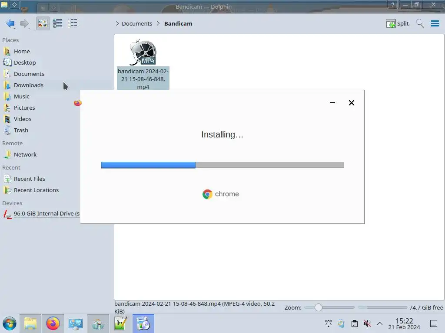Screen dimensions: 445x333
Task: Open the search magnifier in Dolphin
Action: [x=420, y=23]
